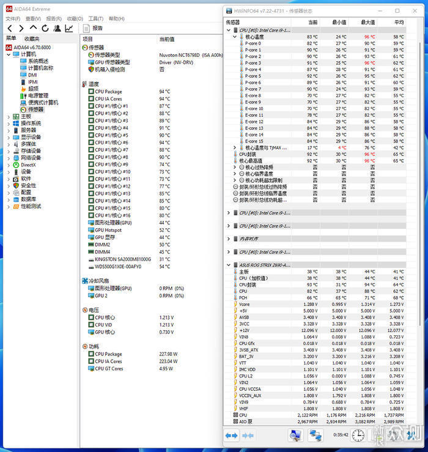Expand the 性能测试 tree node
Screen dimensions: 428x452
coord(9,207)
